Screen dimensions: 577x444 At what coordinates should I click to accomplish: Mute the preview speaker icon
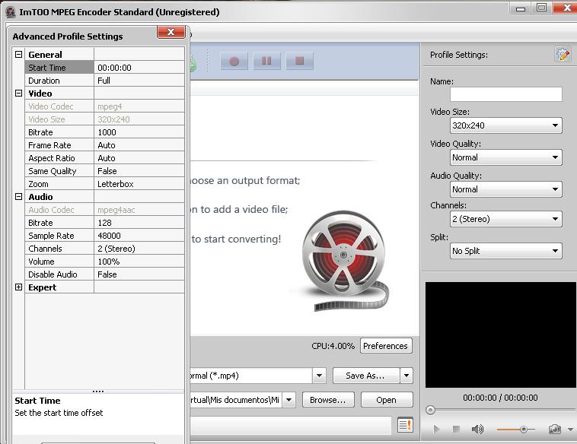coord(477,429)
